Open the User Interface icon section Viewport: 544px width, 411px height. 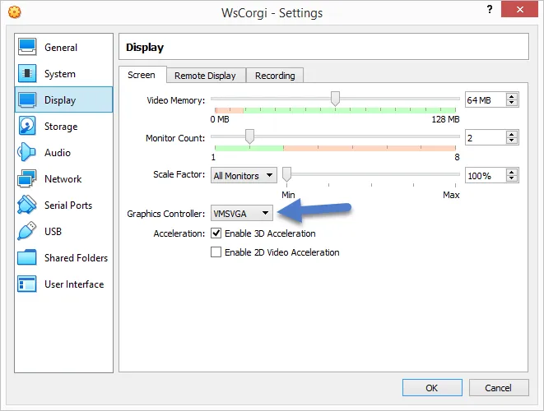[27, 284]
